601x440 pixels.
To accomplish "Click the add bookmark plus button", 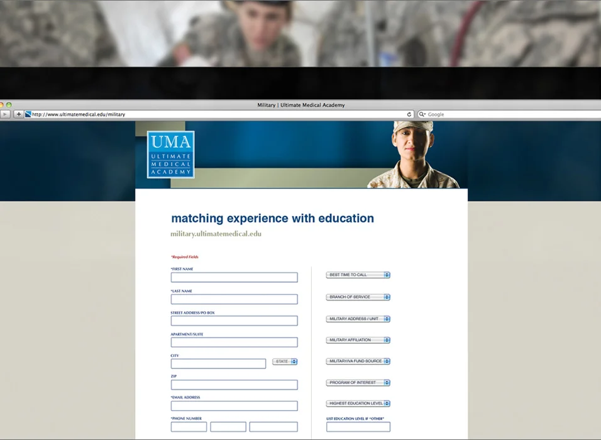I will (x=18, y=114).
